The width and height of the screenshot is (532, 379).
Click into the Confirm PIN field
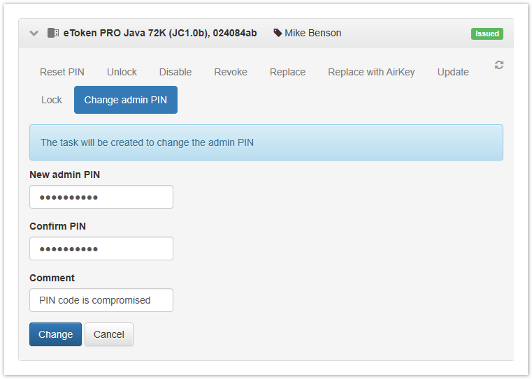tap(101, 248)
